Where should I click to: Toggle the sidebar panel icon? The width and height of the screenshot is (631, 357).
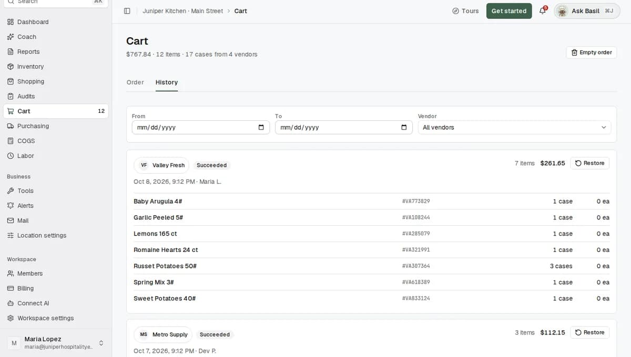pyautogui.click(x=127, y=11)
